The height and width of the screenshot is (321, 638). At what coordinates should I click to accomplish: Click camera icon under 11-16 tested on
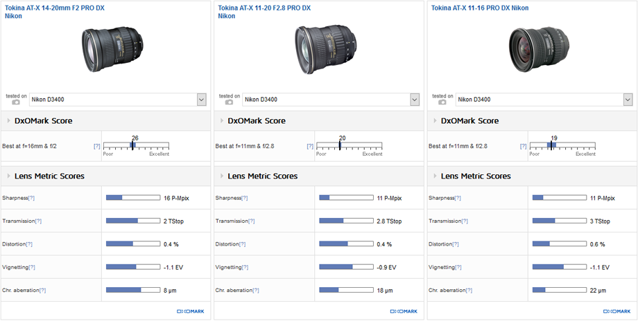pyautogui.click(x=442, y=102)
